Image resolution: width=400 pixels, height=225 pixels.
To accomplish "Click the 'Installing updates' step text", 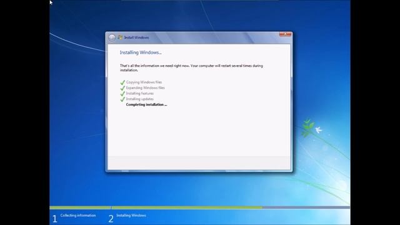I will point(140,99).
